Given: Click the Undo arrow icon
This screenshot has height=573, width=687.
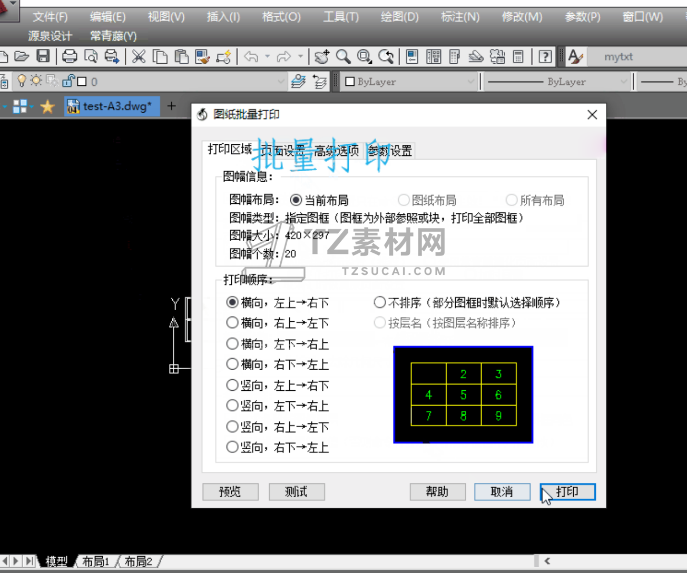Looking at the screenshot, I should 251,56.
